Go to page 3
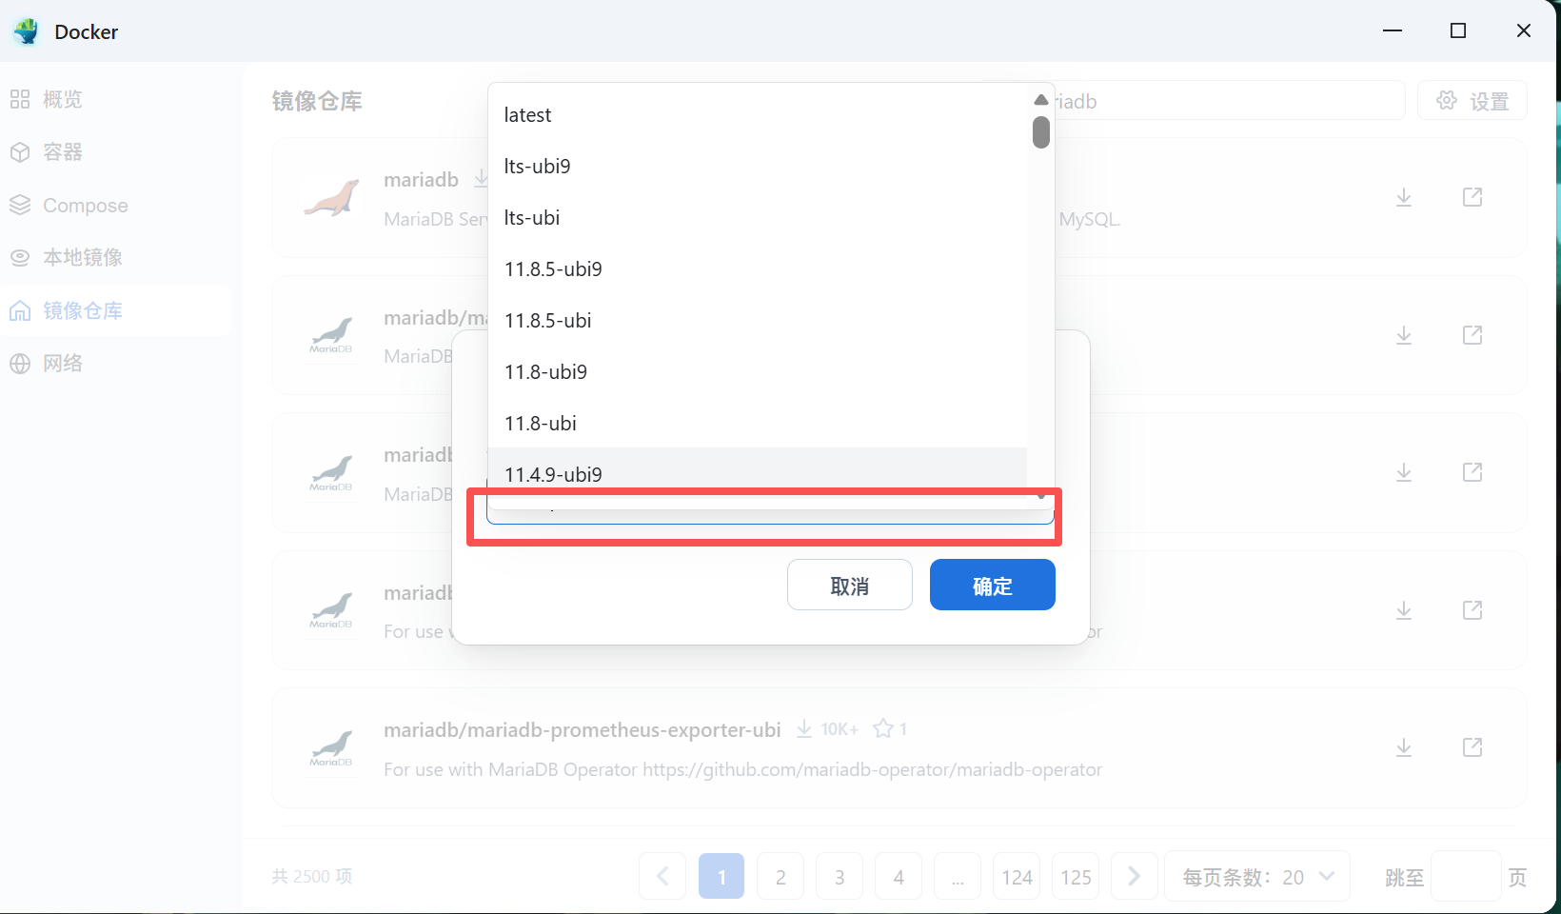 (840, 876)
